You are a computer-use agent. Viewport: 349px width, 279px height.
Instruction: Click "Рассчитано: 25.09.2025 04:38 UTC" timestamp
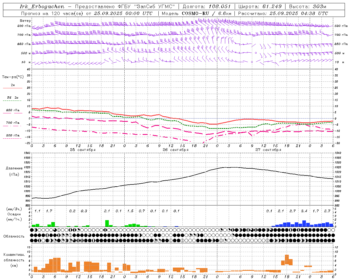click(283, 13)
